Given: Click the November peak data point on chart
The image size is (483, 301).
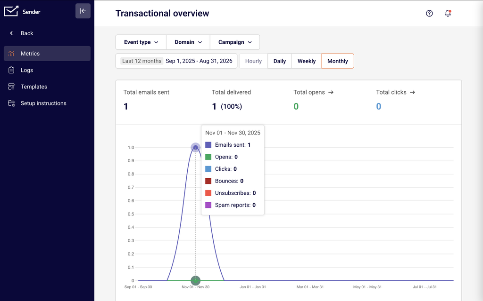Looking at the screenshot, I should pyautogui.click(x=195, y=147).
